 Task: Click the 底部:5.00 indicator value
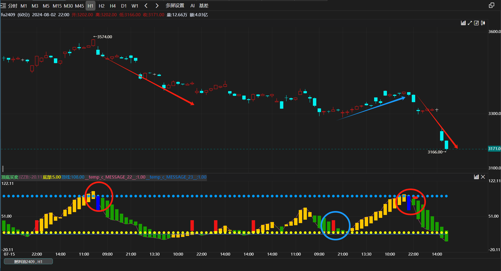click(x=52, y=177)
